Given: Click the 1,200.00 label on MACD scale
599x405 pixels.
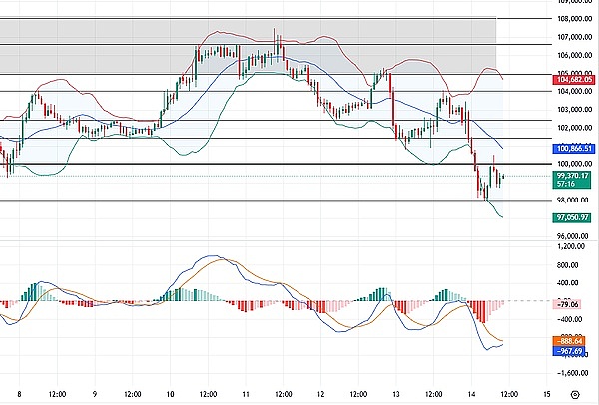Looking at the screenshot, I should pos(571,245).
